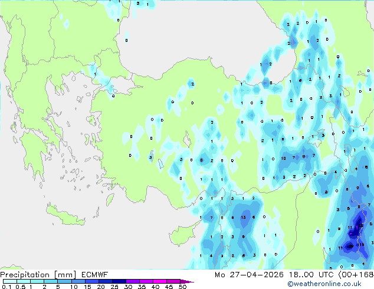374x289 pixels.
Task: Click the "18..00 UTC" time text
Action: click(x=311, y=275)
